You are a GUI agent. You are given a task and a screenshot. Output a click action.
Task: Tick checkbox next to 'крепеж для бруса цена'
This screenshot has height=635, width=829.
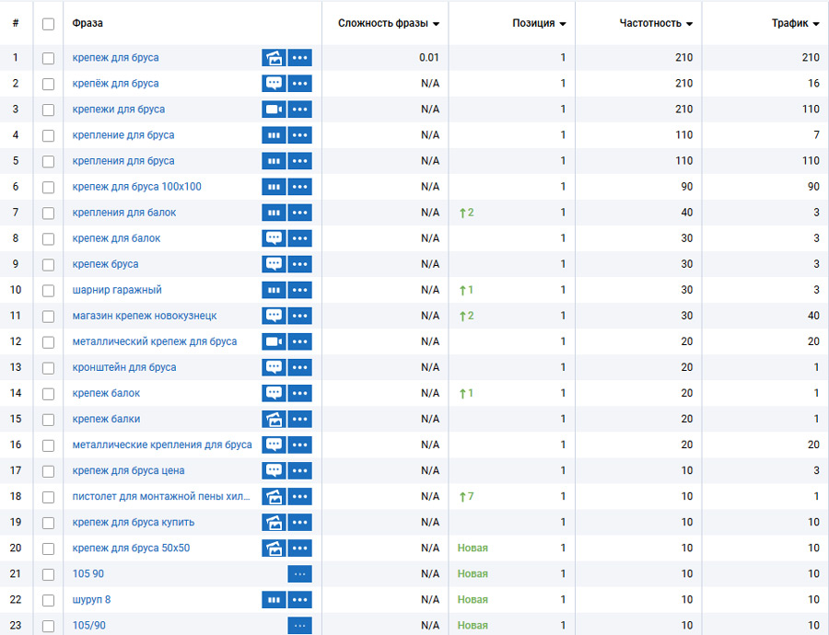pyautogui.click(x=48, y=470)
